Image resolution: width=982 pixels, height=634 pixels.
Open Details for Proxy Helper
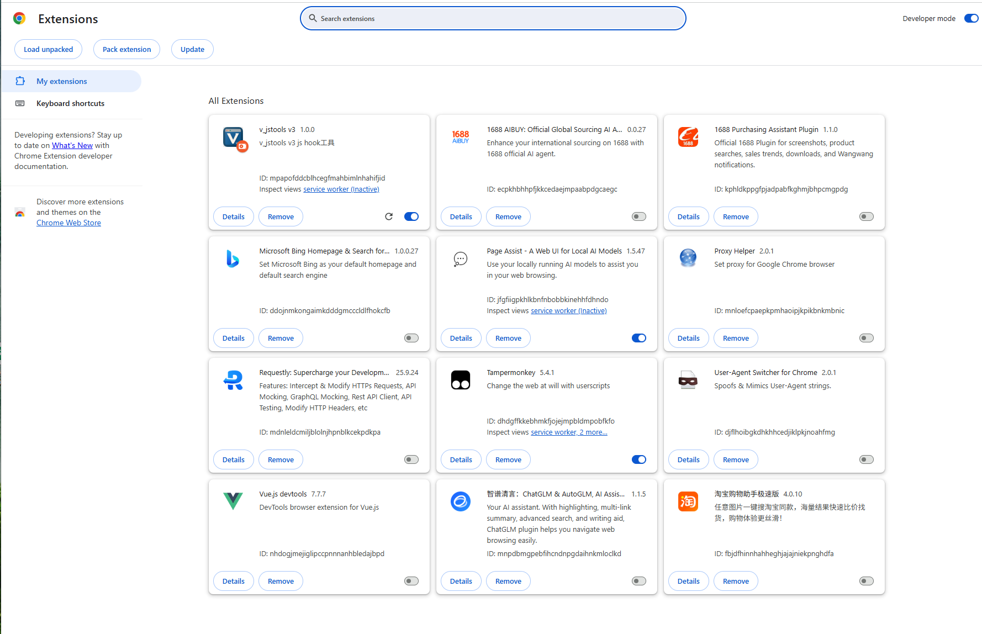click(x=689, y=338)
